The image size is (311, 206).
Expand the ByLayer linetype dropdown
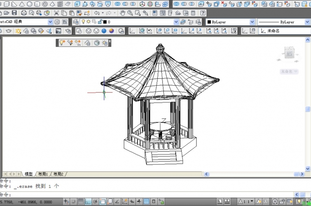point(307,22)
